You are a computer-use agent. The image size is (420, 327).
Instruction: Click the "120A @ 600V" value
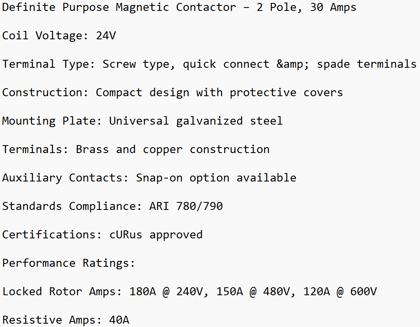point(340,291)
